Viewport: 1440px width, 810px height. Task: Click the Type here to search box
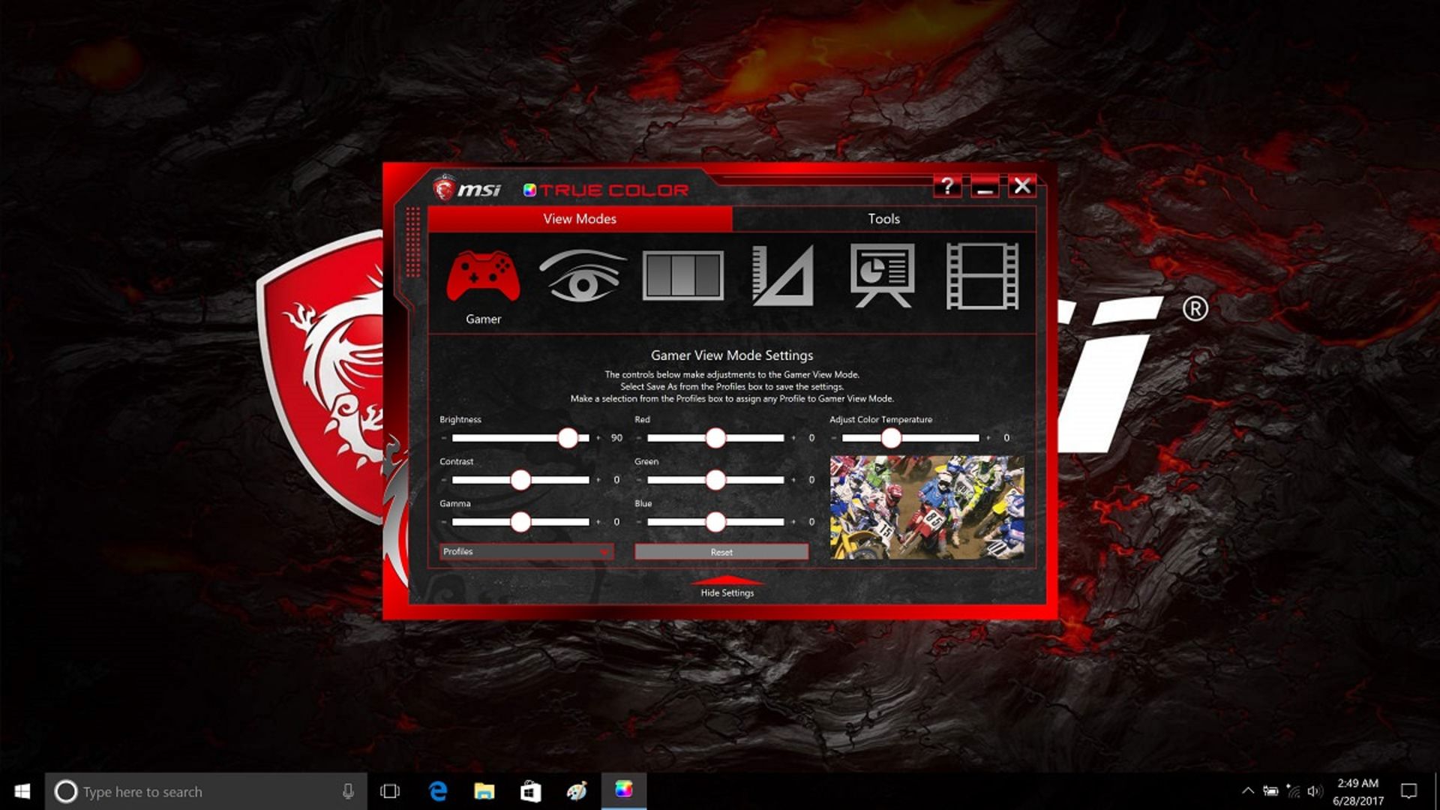[206, 791]
